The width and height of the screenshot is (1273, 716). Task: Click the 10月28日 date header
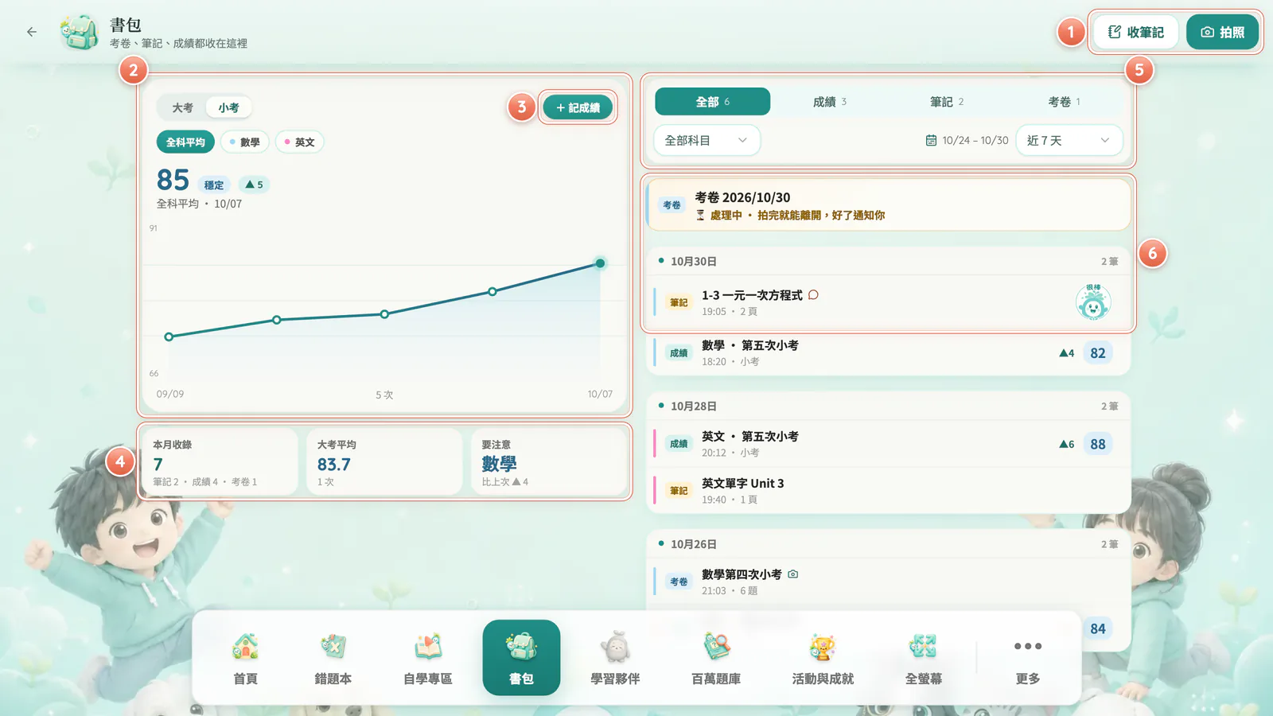(x=889, y=406)
